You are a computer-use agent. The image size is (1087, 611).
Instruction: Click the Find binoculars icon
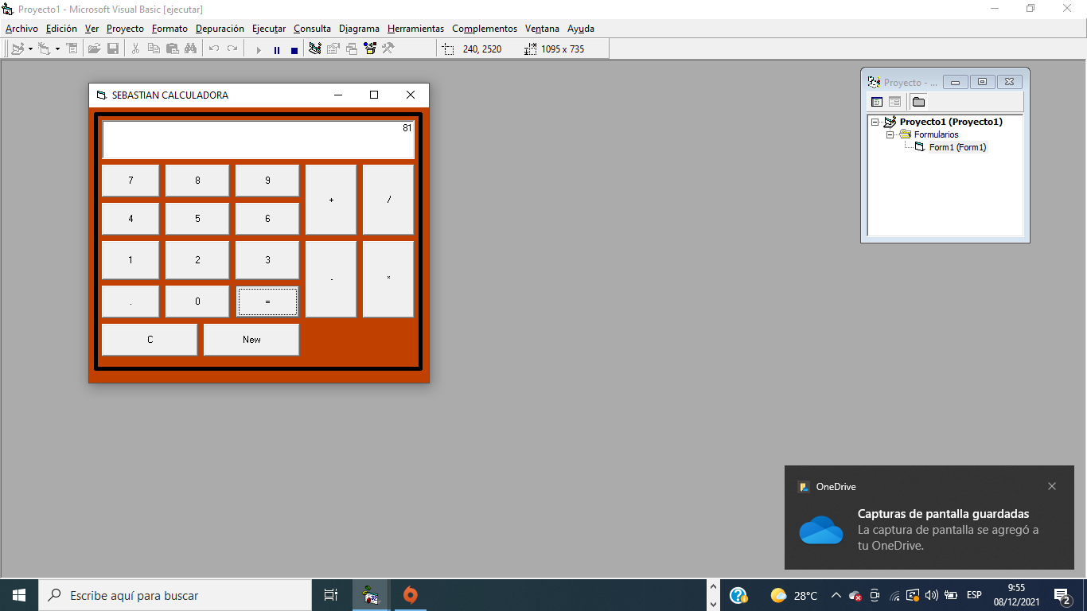click(190, 49)
